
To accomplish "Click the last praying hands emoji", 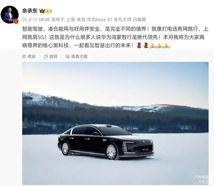I will coord(166,46).
